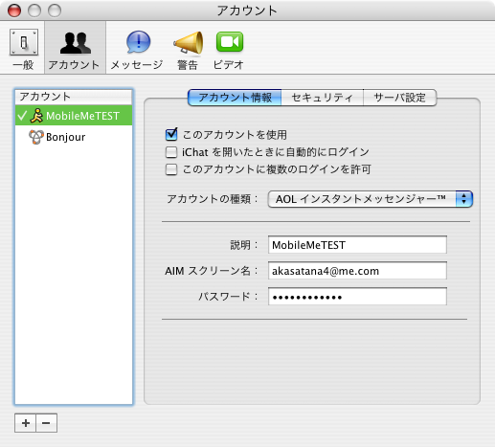Click the アカウント list column header
495x447 pixels.
74,97
